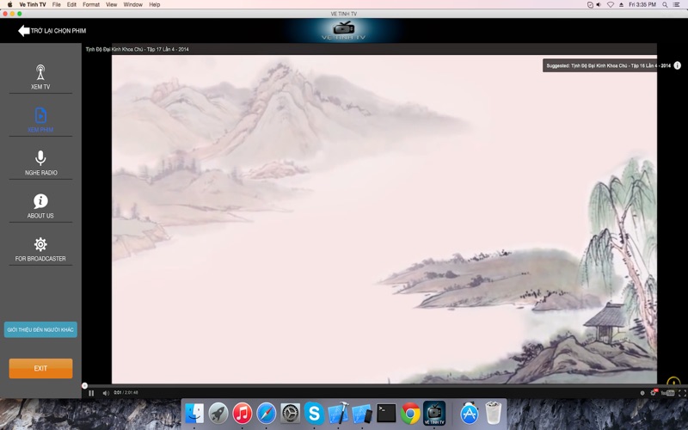Open the Wi-Fi menu bar icon

pyautogui.click(x=611, y=4)
